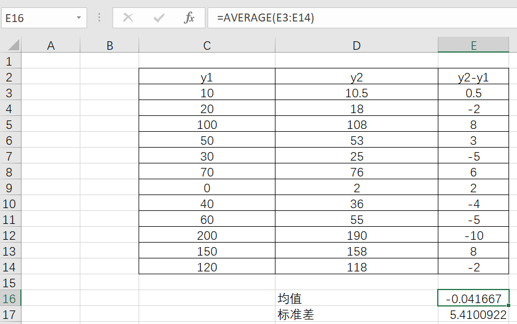Open the Insert Function fx icon
The height and width of the screenshot is (324, 517).
pyautogui.click(x=189, y=18)
